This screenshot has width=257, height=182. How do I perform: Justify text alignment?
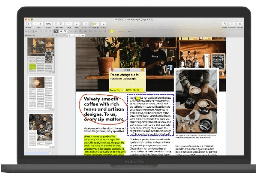[83, 35]
